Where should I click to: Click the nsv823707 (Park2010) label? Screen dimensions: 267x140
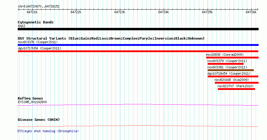236,86
